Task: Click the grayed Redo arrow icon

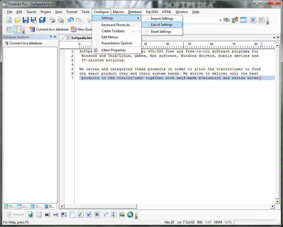Action: [x=79, y=20]
